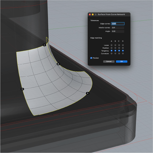Click the Curvature row label
Screen dimensions: 153x153
coord(105,54)
